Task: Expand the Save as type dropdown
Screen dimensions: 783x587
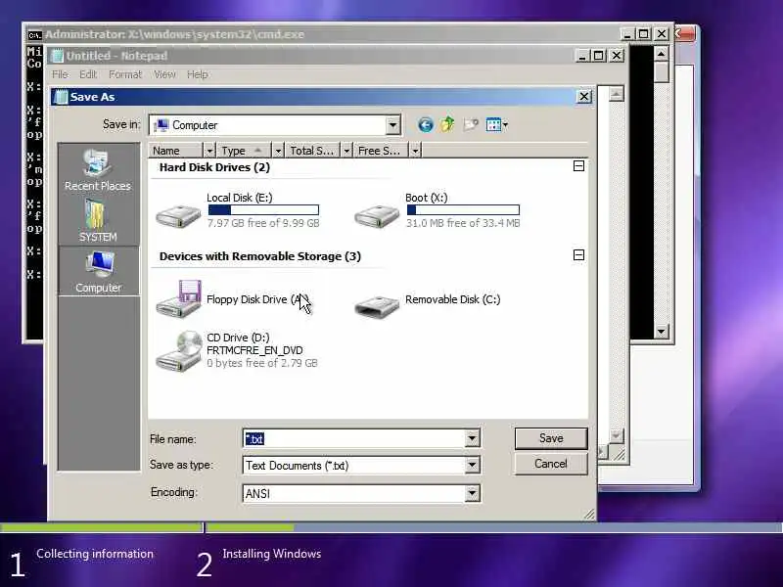Action: click(472, 466)
